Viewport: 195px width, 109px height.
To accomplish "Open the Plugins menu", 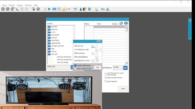I will [12, 5].
